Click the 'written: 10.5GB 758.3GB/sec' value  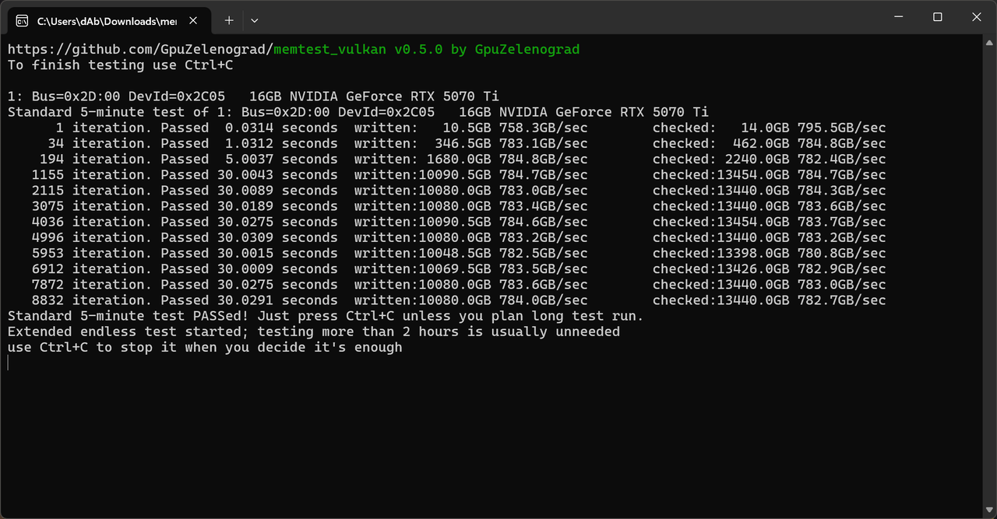tap(470, 128)
